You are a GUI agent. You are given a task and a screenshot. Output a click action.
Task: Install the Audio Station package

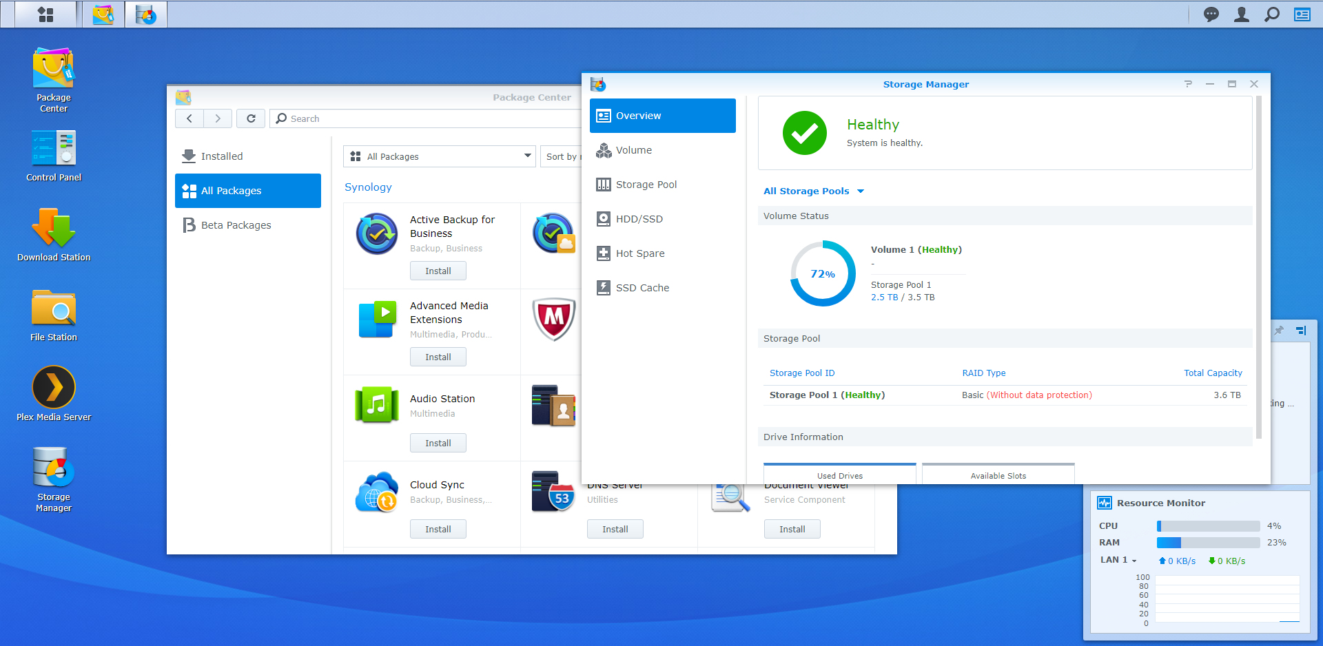pyautogui.click(x=438, y=442)
